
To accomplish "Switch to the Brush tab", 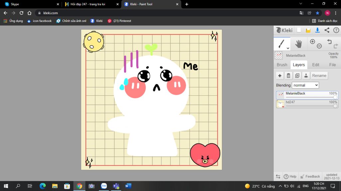I will click(282, 65).
